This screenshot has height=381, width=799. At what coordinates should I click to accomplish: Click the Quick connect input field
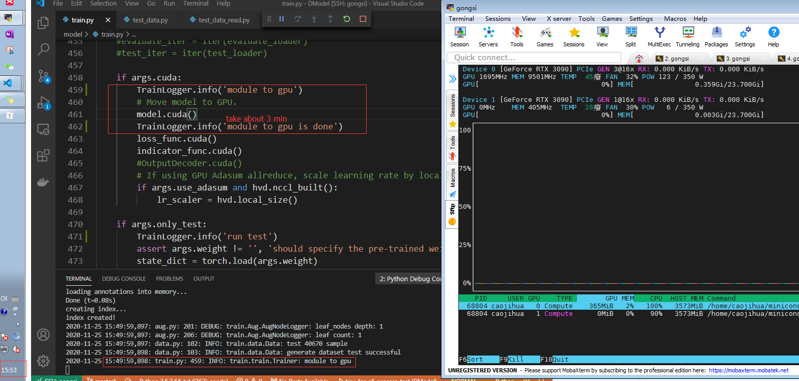[534, 58]
